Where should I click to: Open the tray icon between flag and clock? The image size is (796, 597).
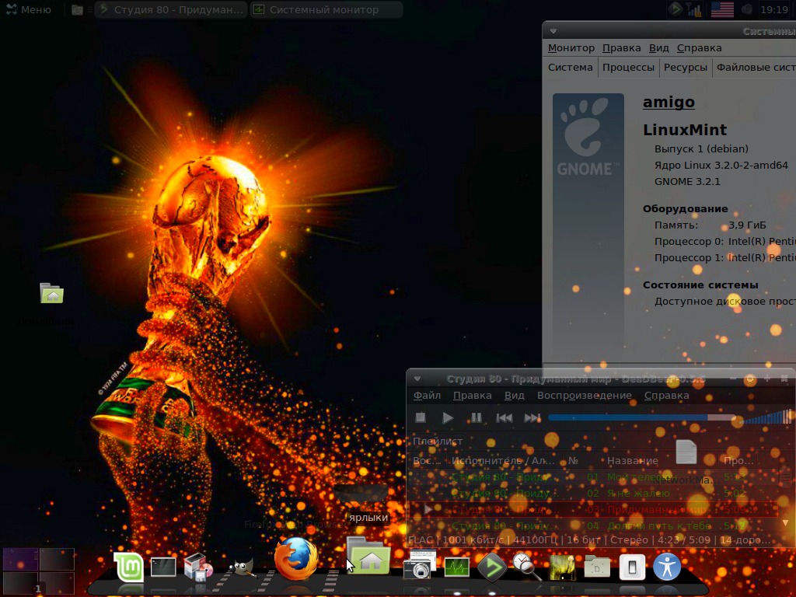click(747, 9)
